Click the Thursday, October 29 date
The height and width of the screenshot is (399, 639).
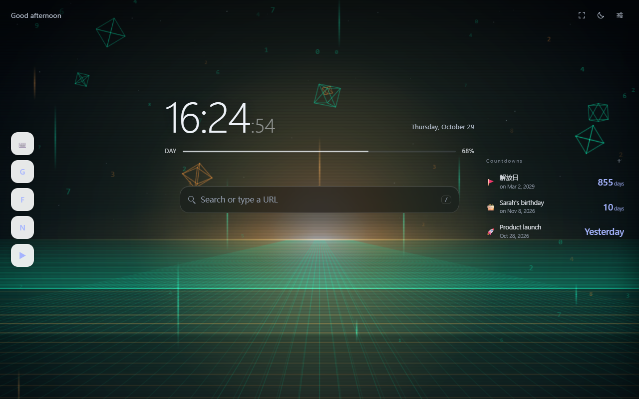[443, 127]
